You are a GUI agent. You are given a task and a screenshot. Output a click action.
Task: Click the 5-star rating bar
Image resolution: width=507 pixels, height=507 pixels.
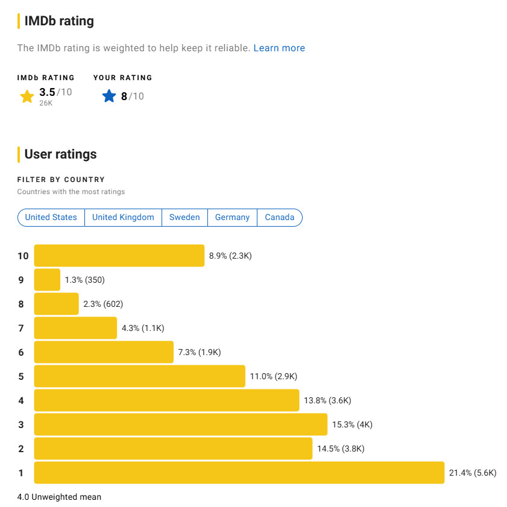pos(140,376)
